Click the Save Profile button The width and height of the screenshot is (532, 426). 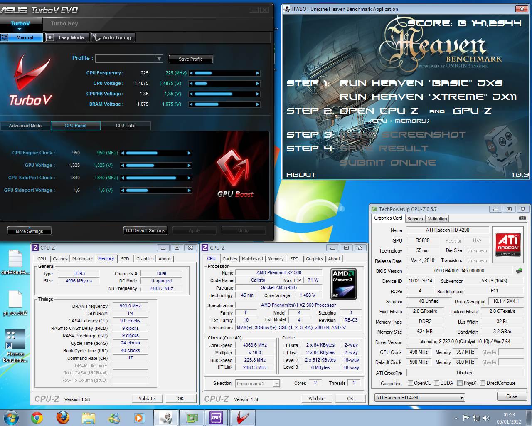click(191, 59)
